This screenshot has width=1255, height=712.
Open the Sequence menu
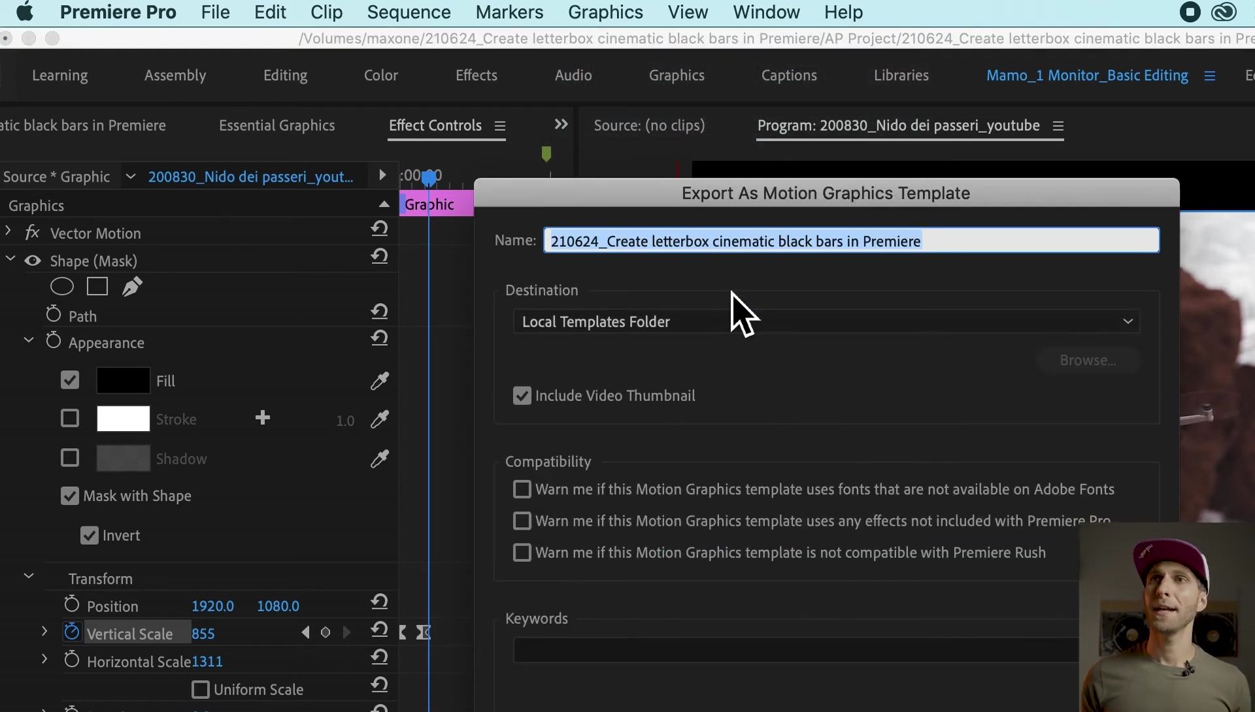[409, 12]
